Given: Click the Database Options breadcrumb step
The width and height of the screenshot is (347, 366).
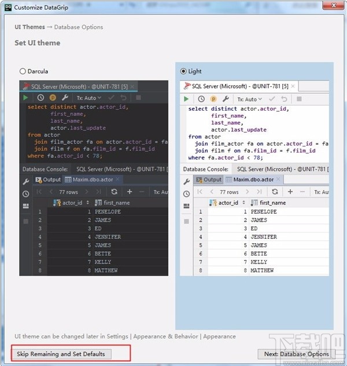Looking at the screenshot, I should click(x=79, y=27).
